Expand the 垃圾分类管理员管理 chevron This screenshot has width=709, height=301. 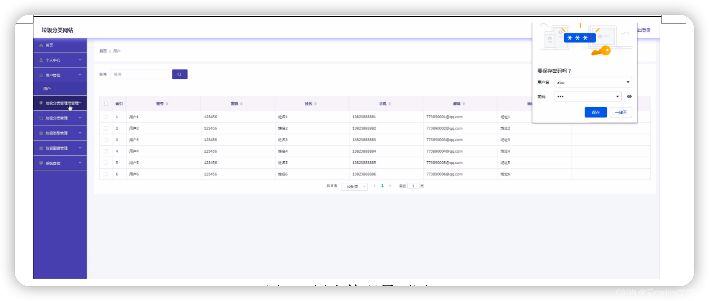80,103
